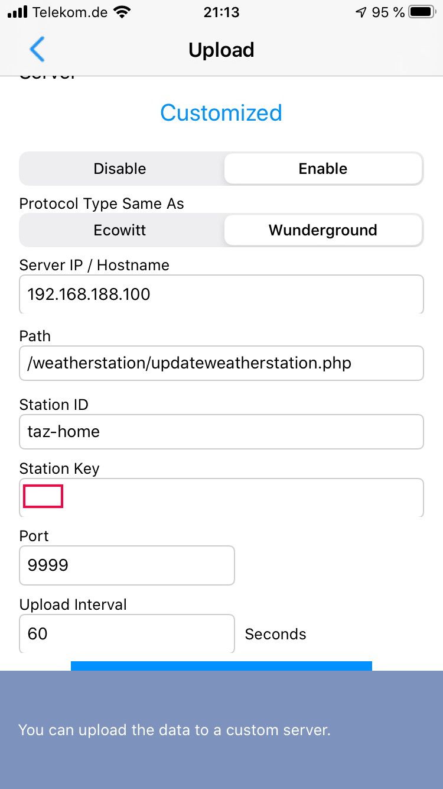Edit the Upload Interval field
The height and width of the screenshot is (789, 443).
pyautogui.click(x=127, y=634)
